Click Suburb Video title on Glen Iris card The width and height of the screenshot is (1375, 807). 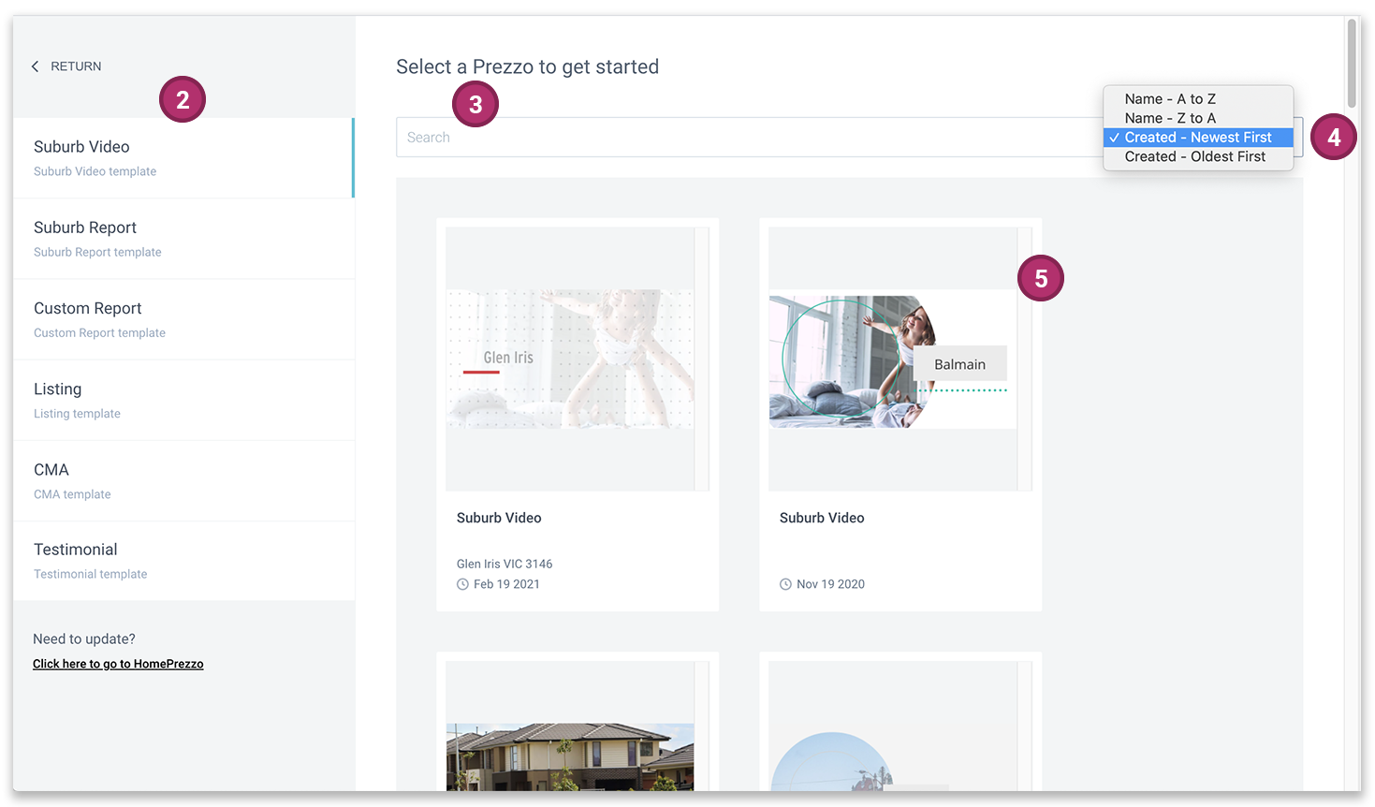tap(499, 518)
